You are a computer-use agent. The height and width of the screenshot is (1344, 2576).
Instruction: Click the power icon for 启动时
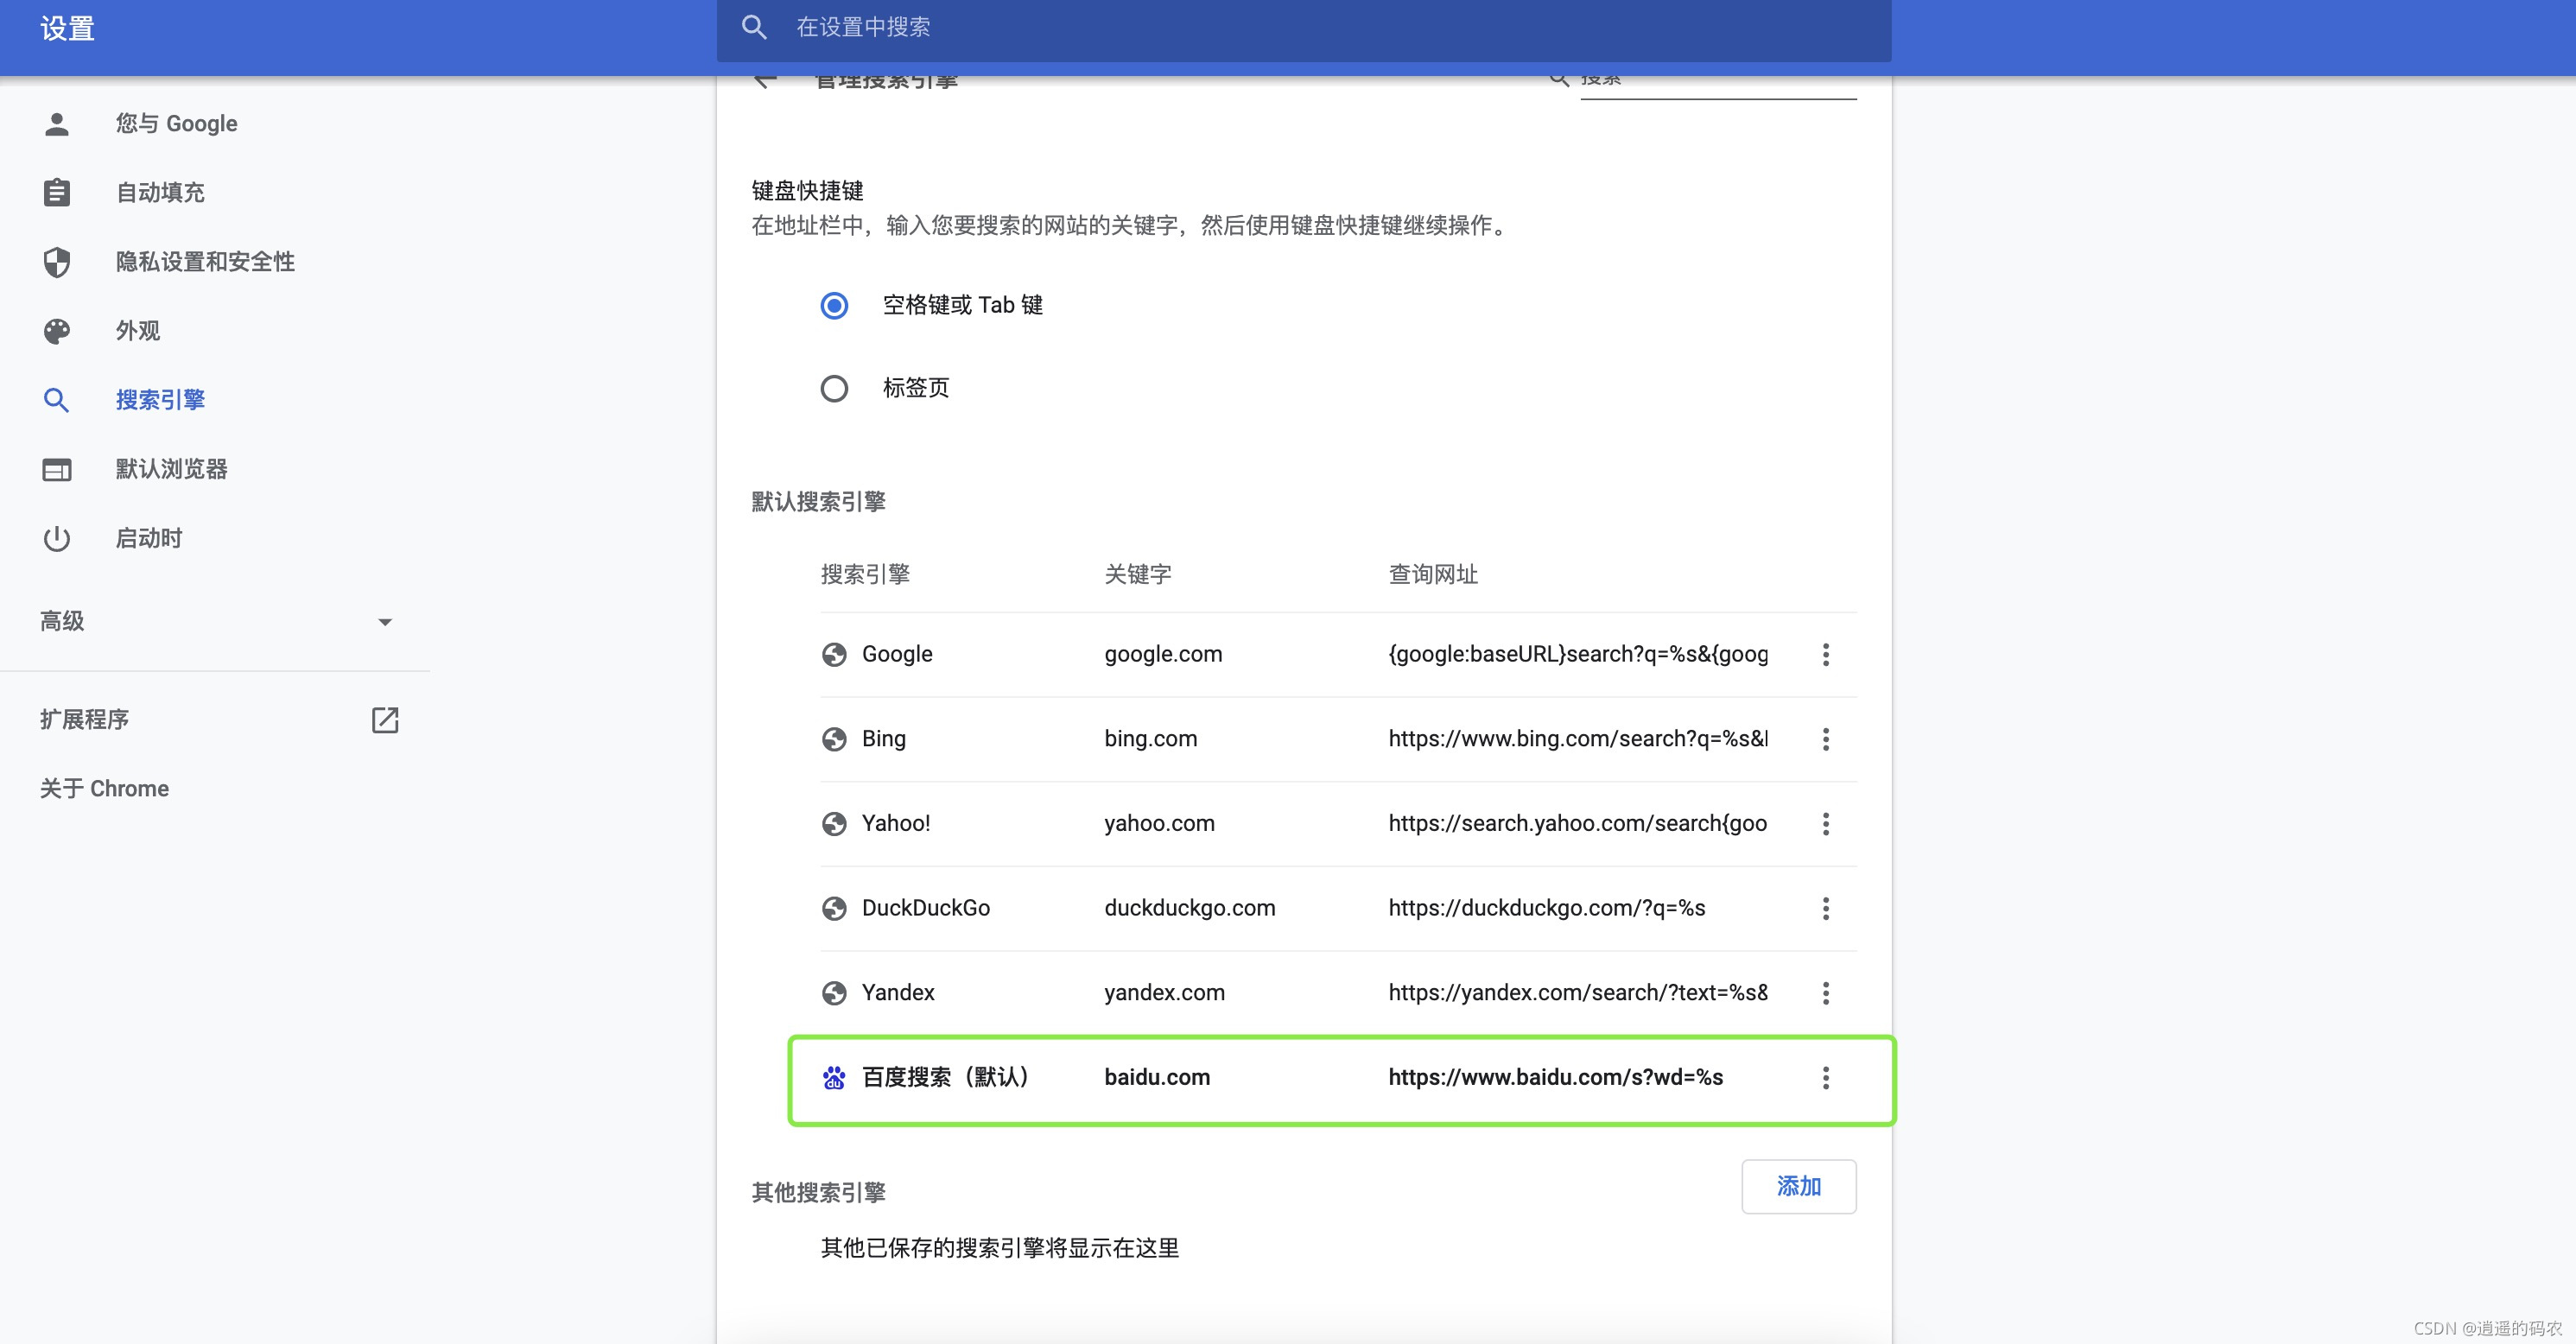coord(57,539)
